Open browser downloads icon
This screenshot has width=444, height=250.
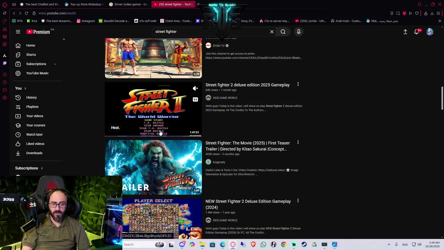click(432, 13)
